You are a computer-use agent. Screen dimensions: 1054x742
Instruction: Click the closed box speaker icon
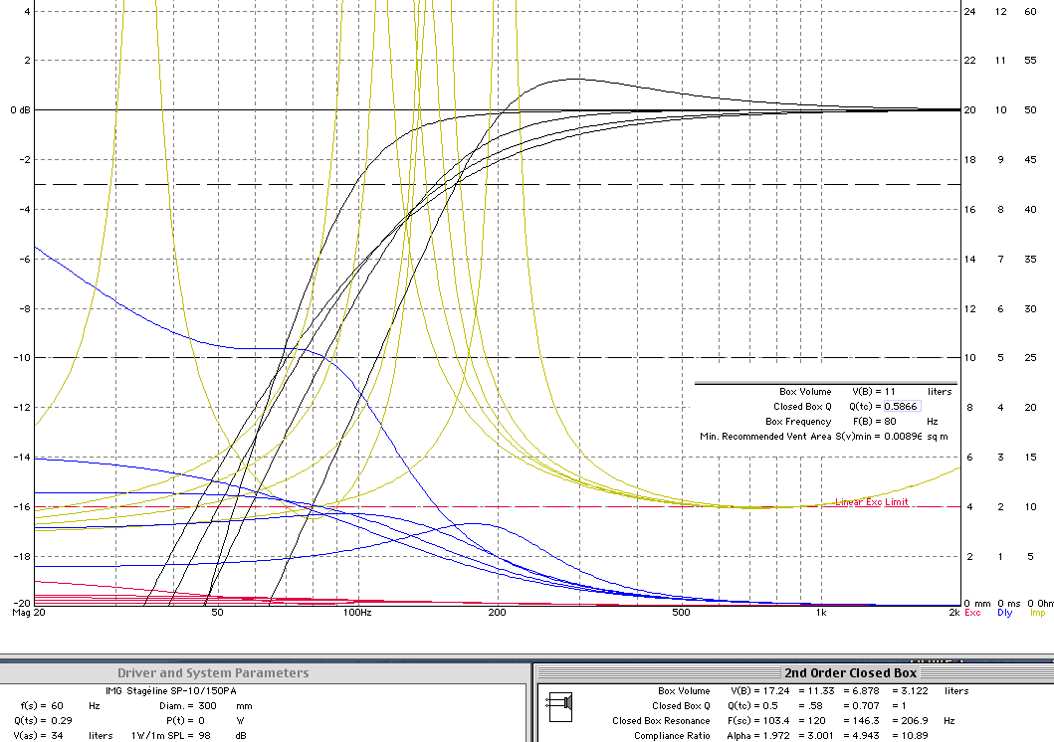[x=560, y=706]
